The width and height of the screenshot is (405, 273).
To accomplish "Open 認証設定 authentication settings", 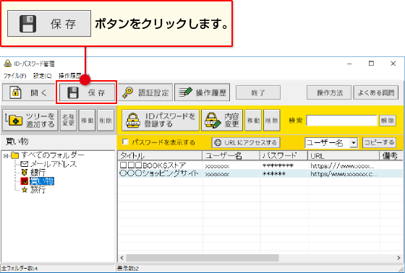I will (145, 92).
